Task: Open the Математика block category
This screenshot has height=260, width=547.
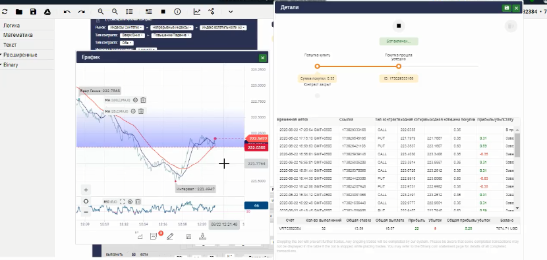Action: [x=18, y=35]
